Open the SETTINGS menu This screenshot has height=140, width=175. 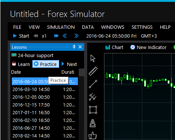click(142, 27)
